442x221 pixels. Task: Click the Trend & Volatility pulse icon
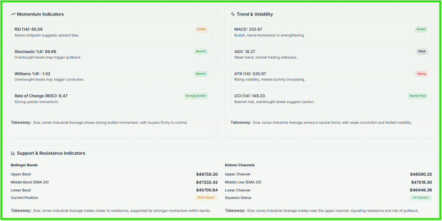pos(233,14)
